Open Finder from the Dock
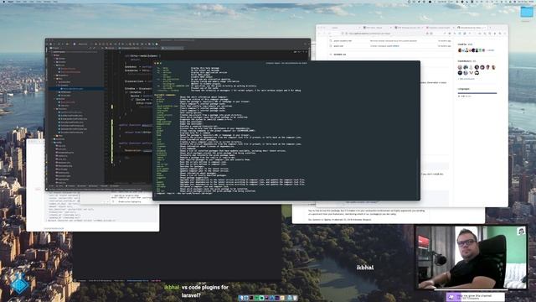The height and width of the screenshot is (302, 536). [x=240, y=299]
